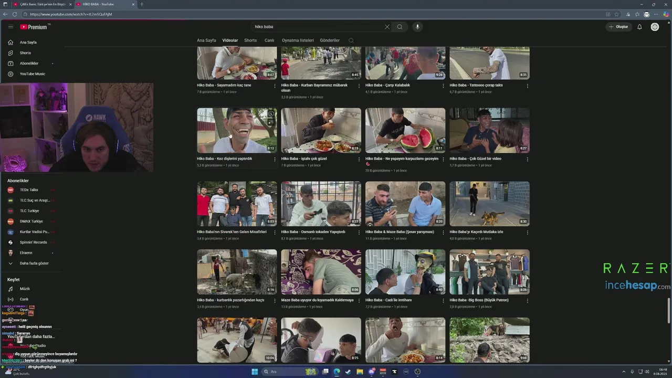672x378 pixels.
Task: Open options for Kurban Bayramınız mübarek video
Action: [x=359, y=86]
